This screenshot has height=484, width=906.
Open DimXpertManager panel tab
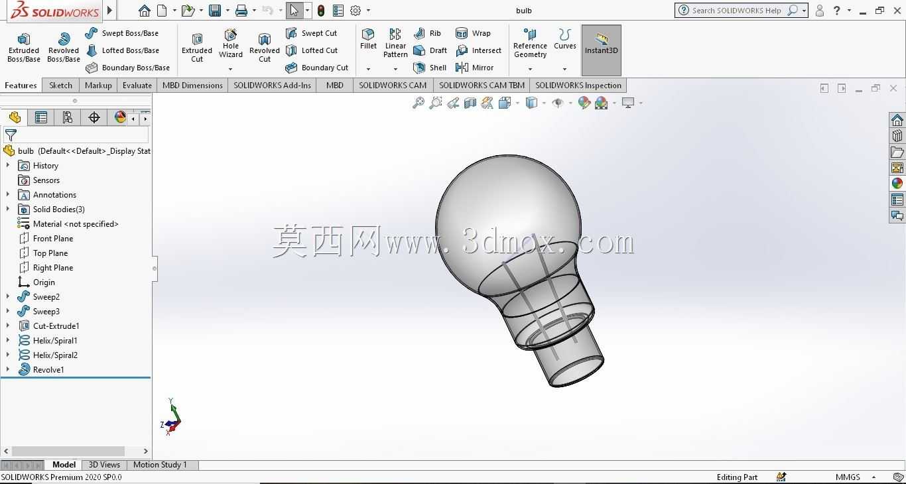pos(94,117)
